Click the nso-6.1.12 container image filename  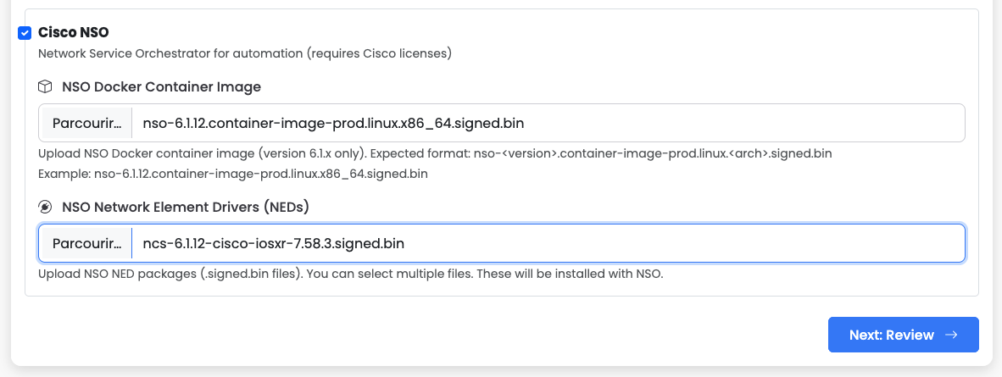tap(333, 124)
